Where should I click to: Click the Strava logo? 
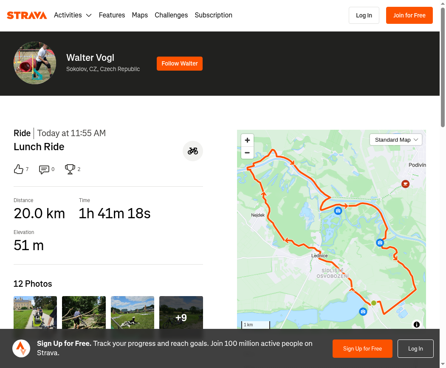click(27, 15)
